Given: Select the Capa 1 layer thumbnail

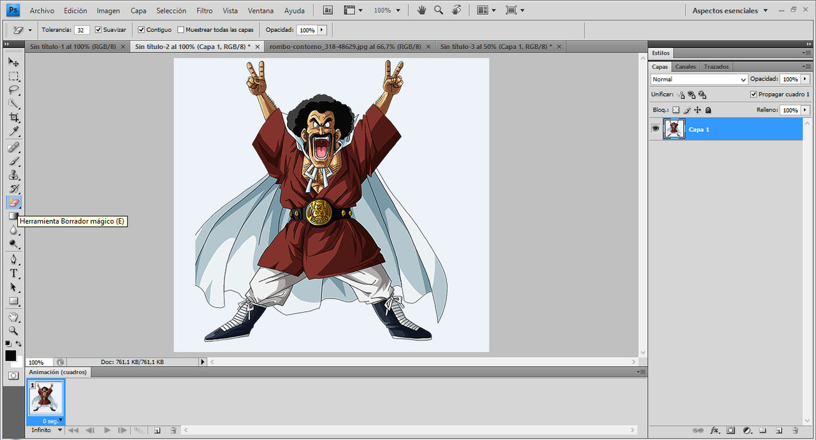Looking at the screenshot, I should click(674, 129).
